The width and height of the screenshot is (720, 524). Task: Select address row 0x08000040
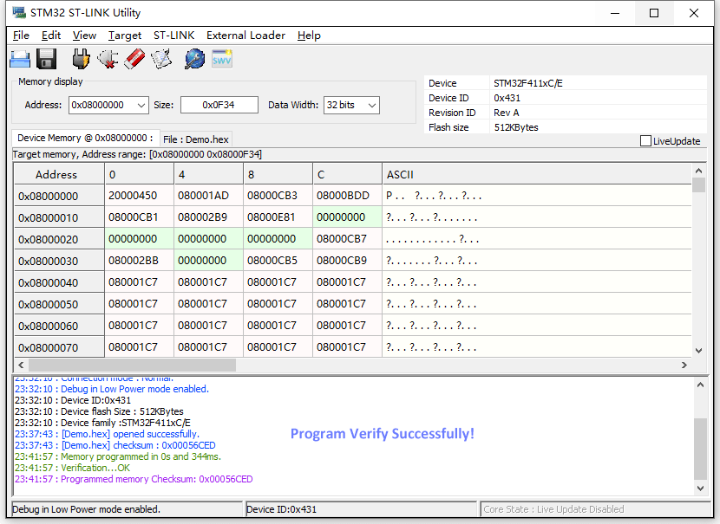pos(59,282)
